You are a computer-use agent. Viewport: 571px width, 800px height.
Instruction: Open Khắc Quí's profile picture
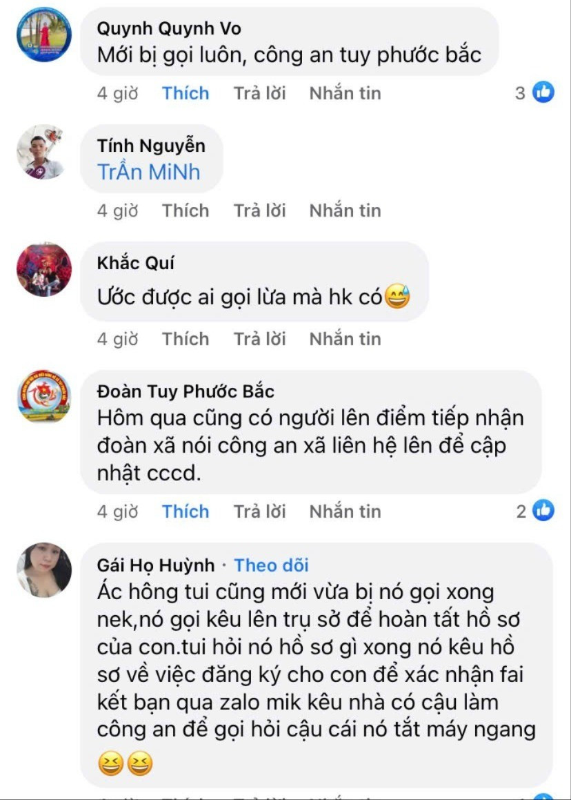[43, 269]
